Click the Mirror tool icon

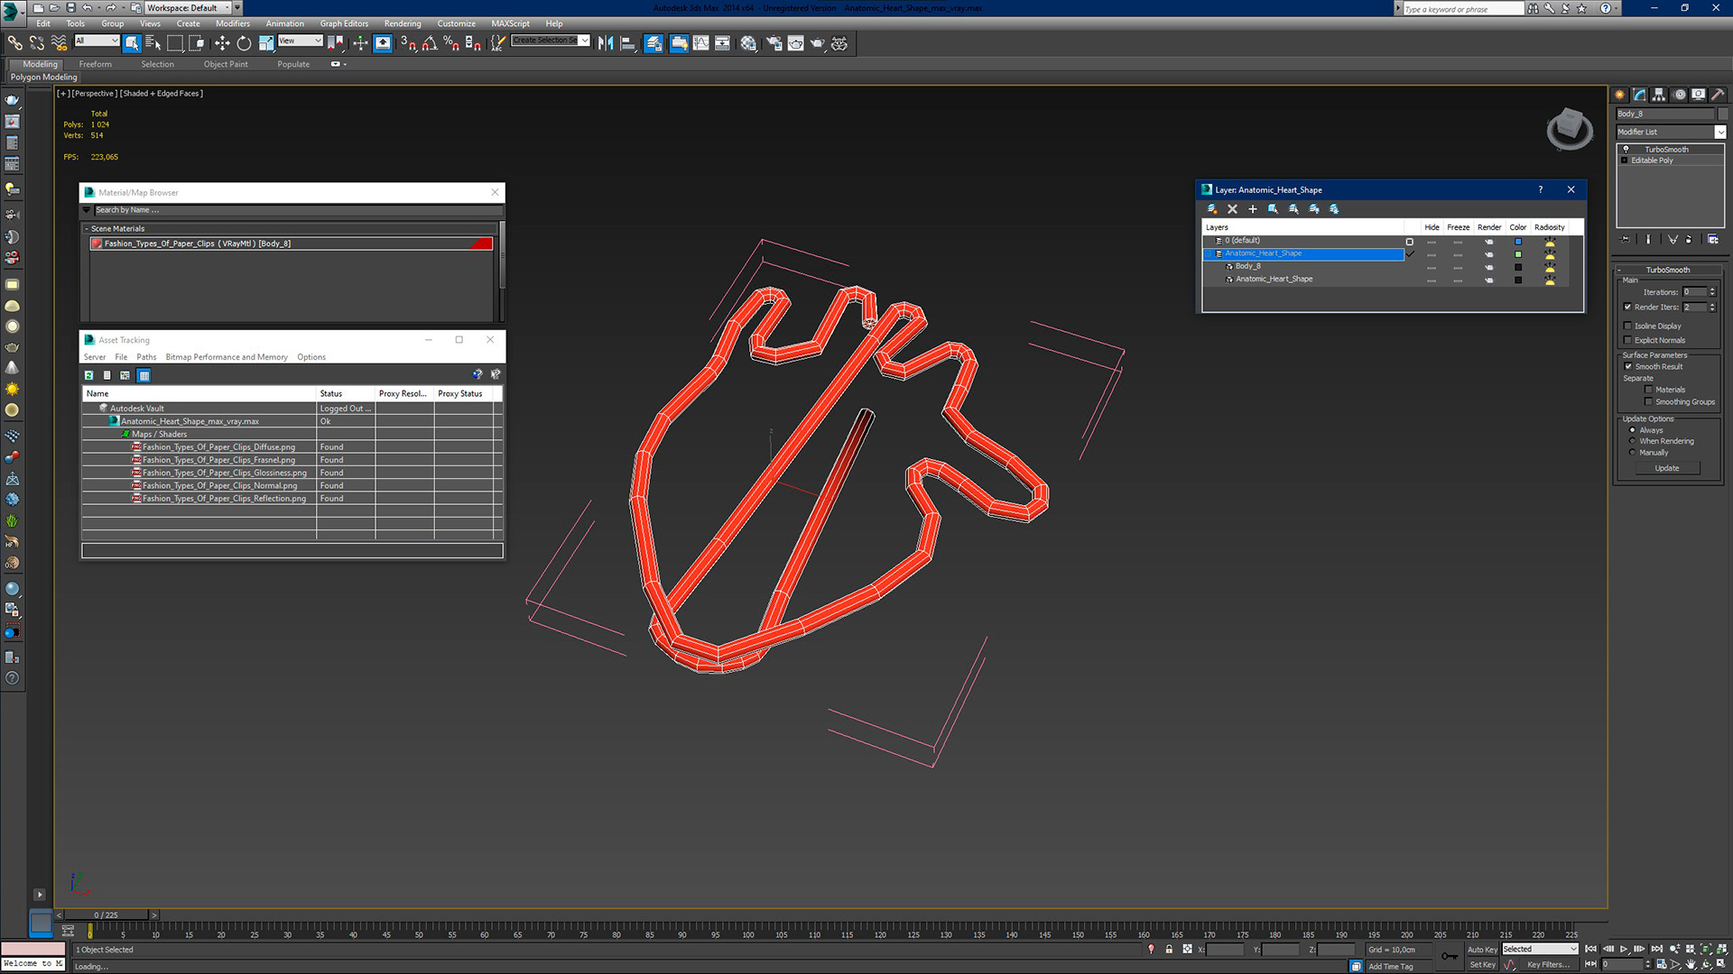pos(606,43)
